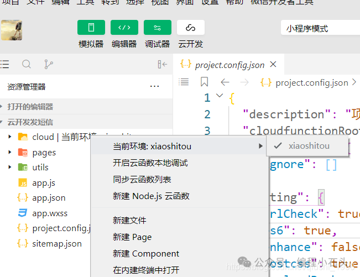Open the source control branch icon
Screen dimensions: 360x277
[49, 64]
